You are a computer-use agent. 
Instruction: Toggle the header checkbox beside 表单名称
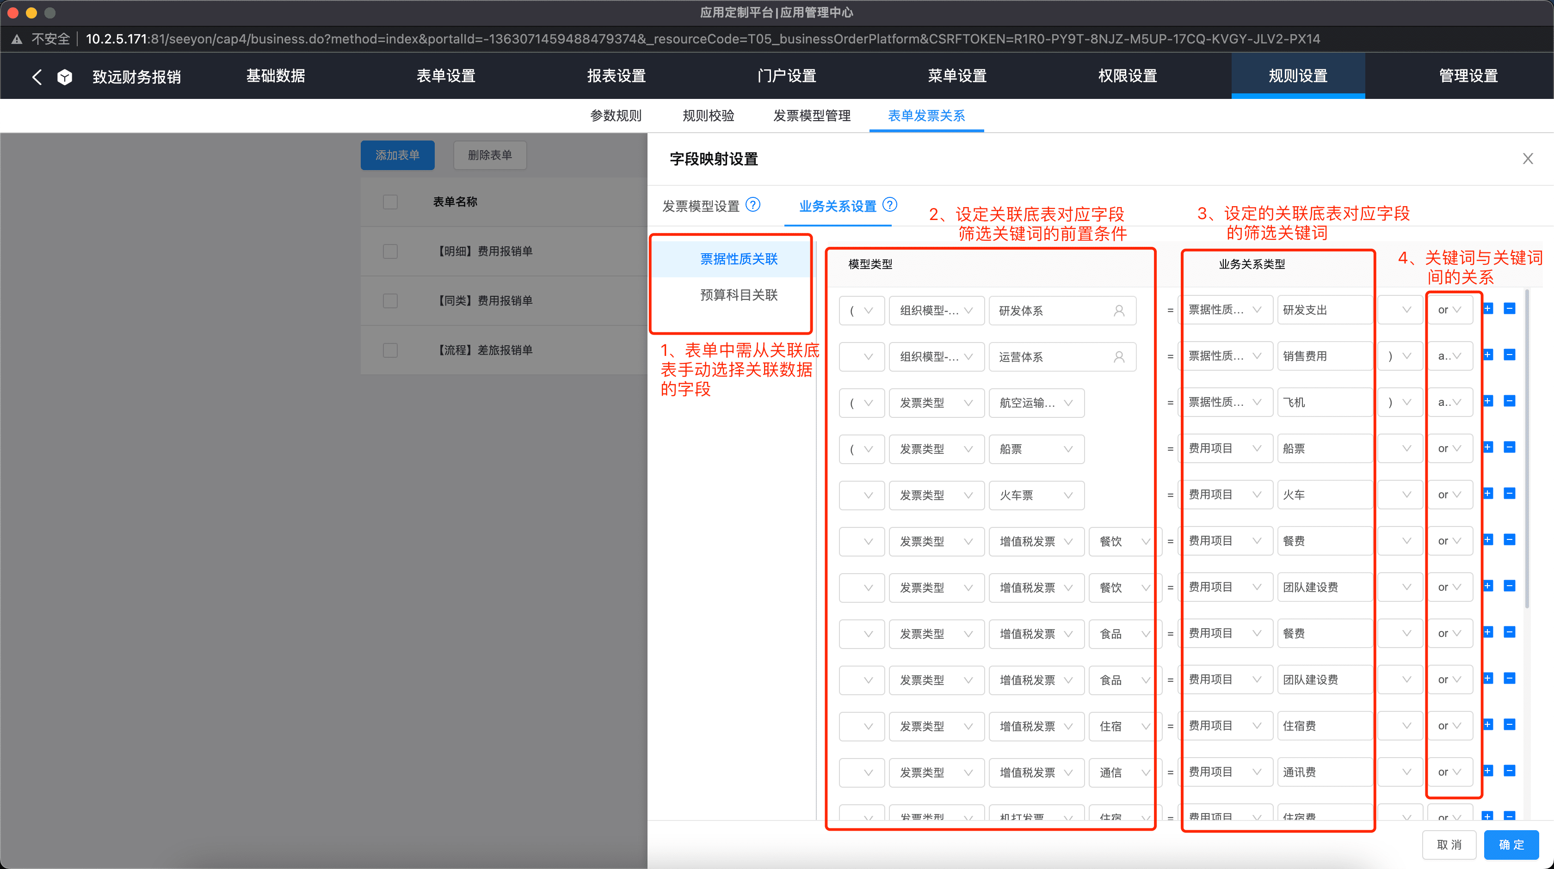click(x=390, y=202)
